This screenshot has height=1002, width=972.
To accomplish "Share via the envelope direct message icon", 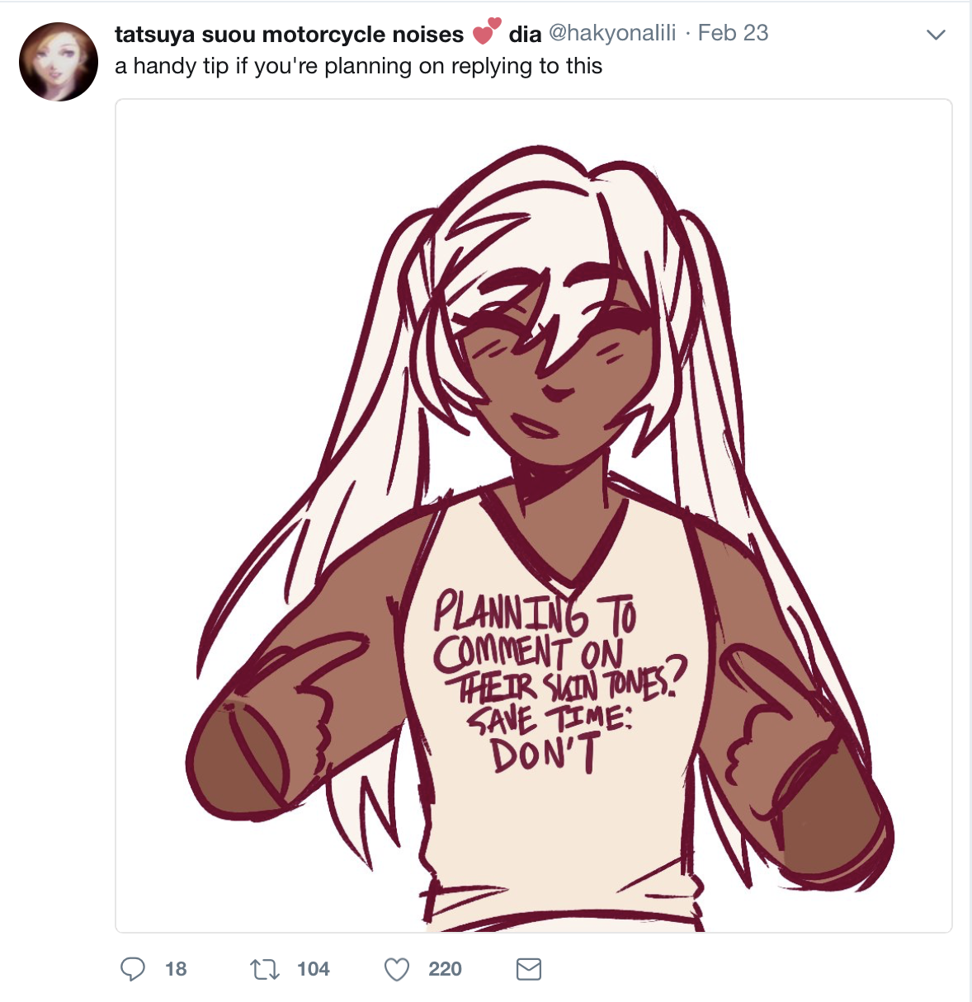I will [x=529, y=969].
